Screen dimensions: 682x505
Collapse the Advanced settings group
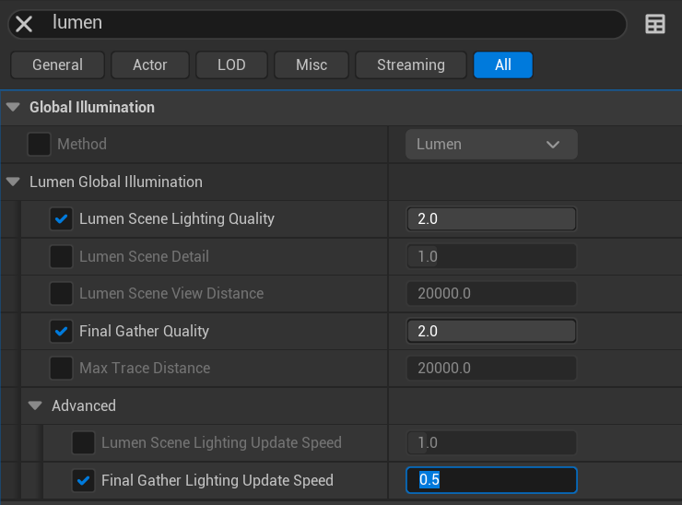tap(35, 405)
